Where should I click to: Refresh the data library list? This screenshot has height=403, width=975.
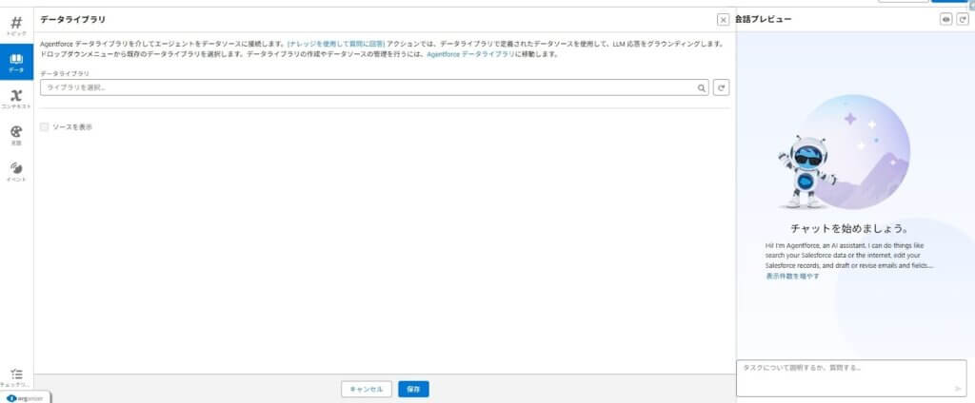[x=722, y=87]
